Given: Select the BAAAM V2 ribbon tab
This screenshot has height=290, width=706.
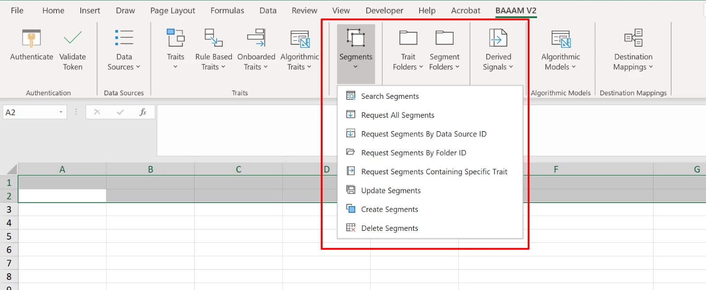Looking at the screenshot, I should pos(516,10).
